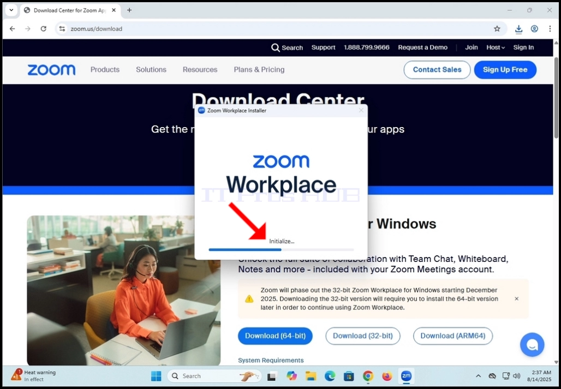The width and height of the screenshot is (561, 389).
Task: Open Chrome profile icon
Action: pos(534,28)
